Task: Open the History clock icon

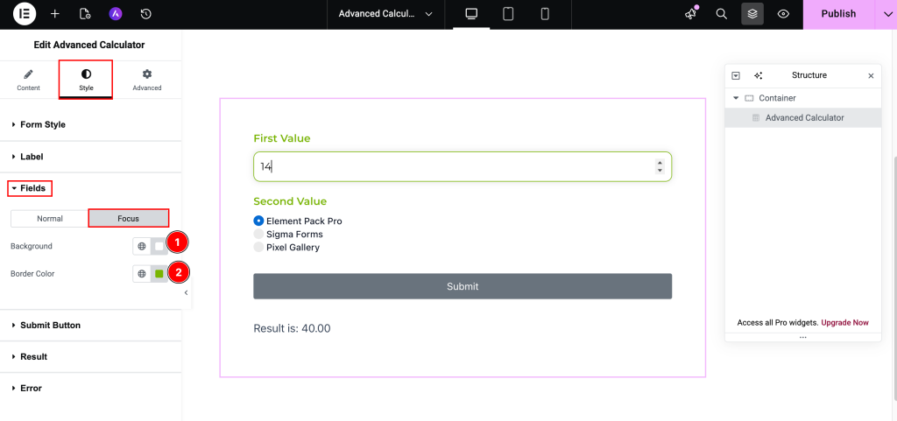Action: tap(145, 14)
